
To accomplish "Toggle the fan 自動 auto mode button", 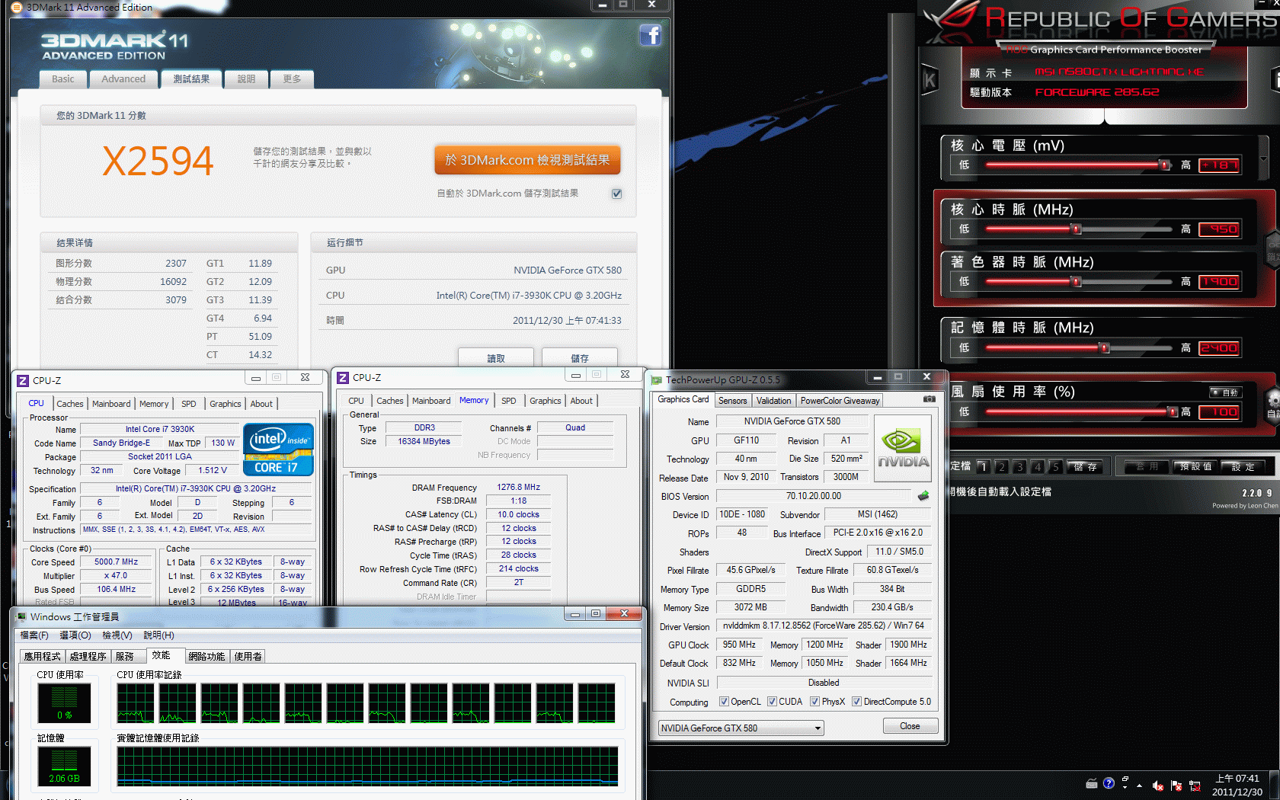I will click(x=1225, y=392).
